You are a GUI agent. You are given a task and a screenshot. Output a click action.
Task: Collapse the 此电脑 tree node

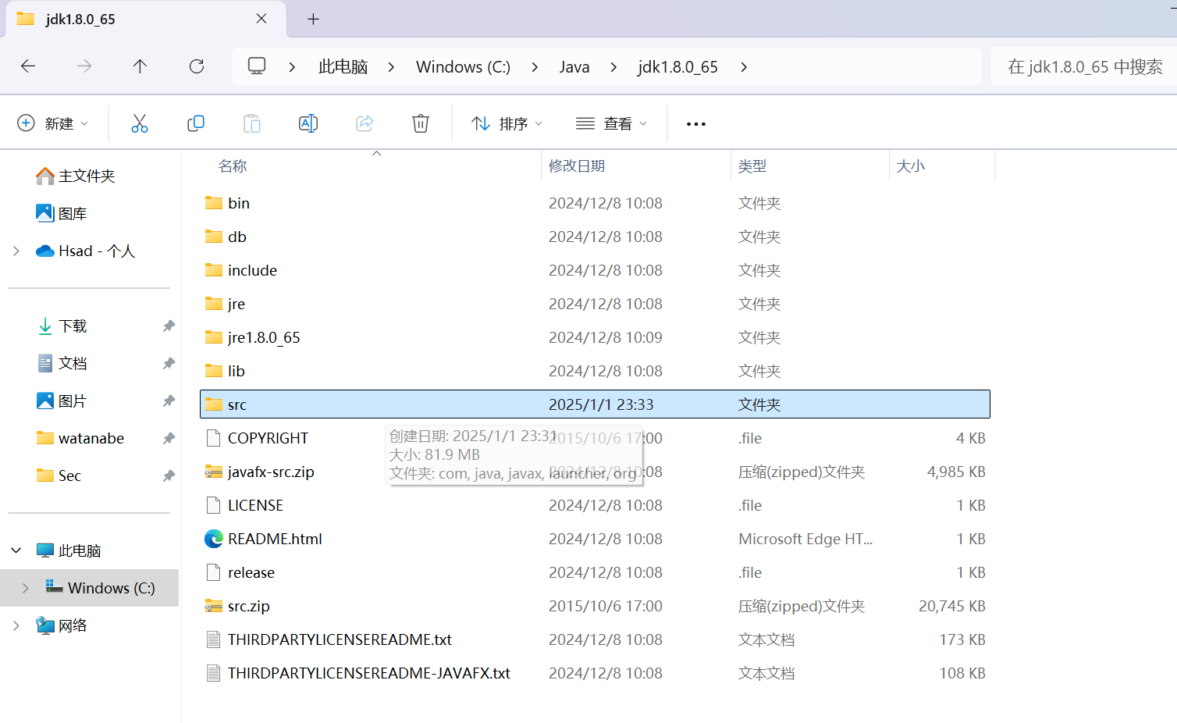(x=16, y=550)
